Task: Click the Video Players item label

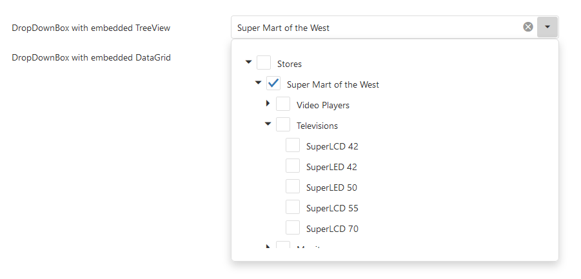Action: click(x=323, y=105)
